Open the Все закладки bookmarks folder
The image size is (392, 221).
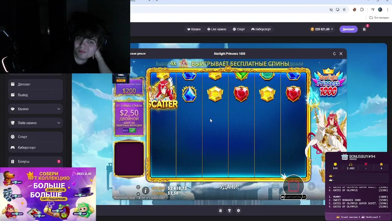[379, 17]
